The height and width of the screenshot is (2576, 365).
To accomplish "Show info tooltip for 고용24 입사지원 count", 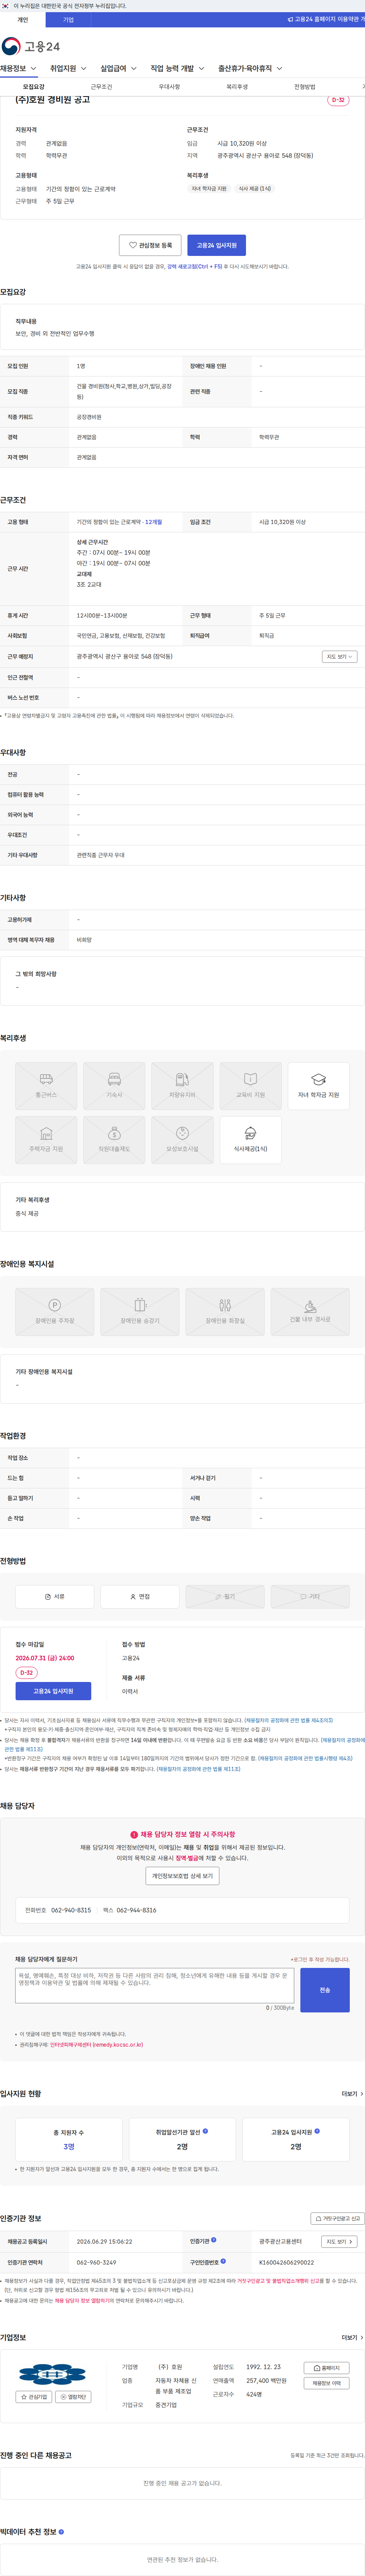I will (x=317, y=2131).
